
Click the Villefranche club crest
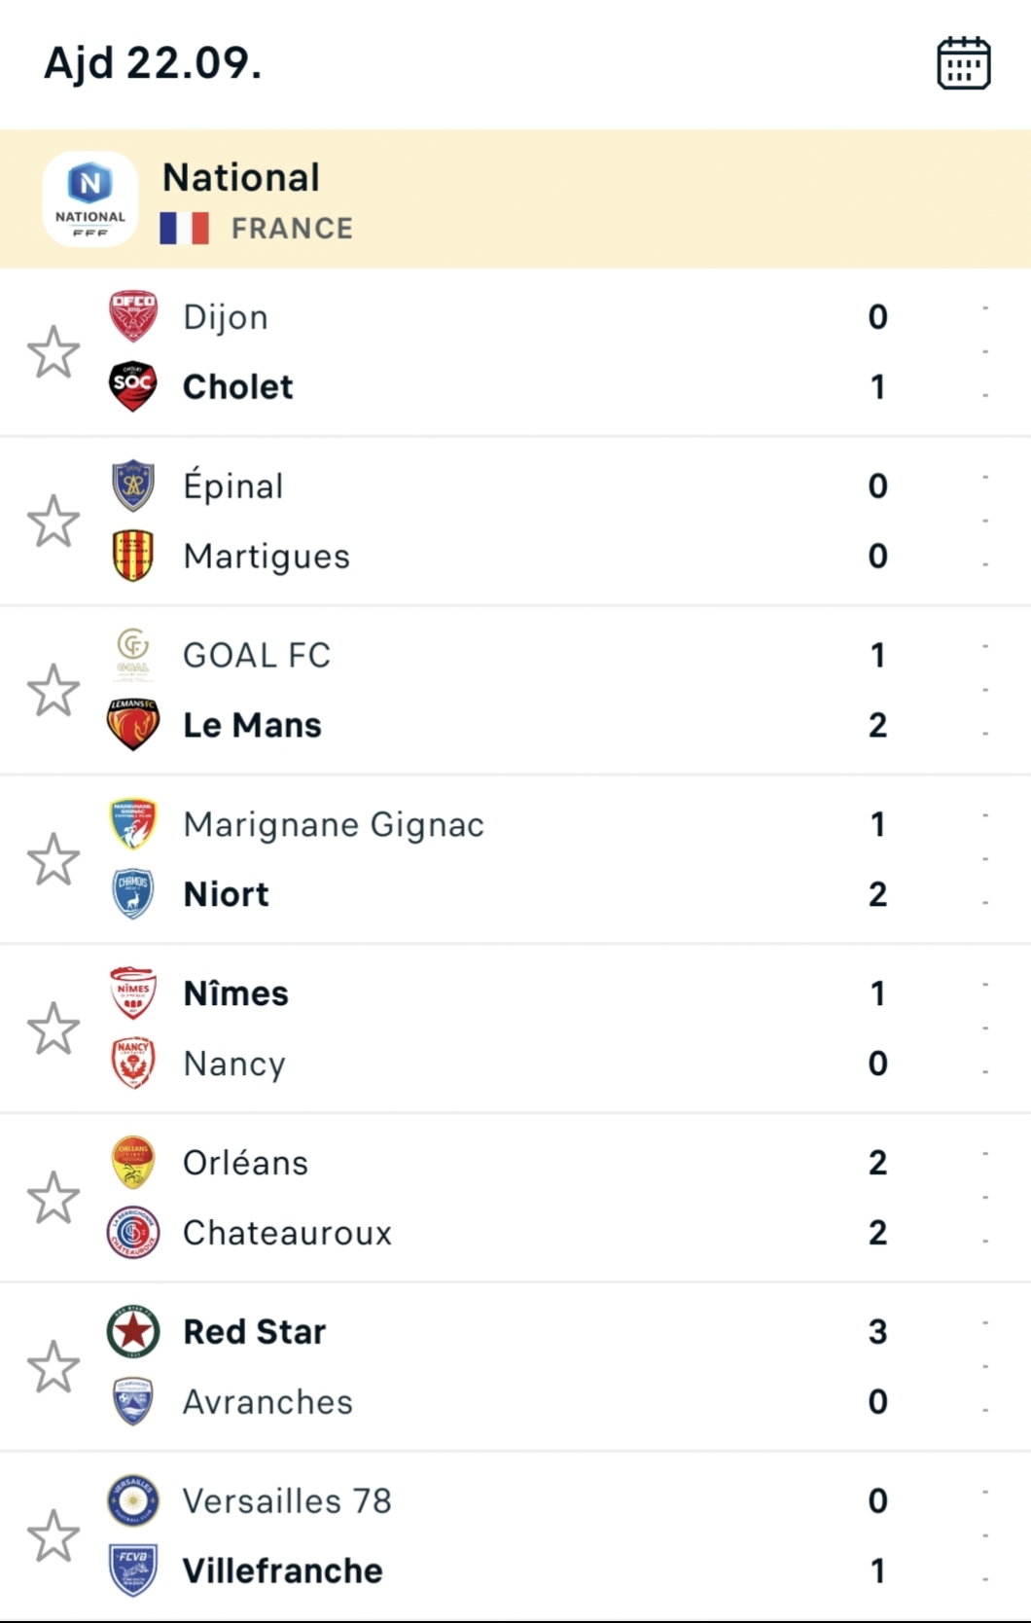133,1570
